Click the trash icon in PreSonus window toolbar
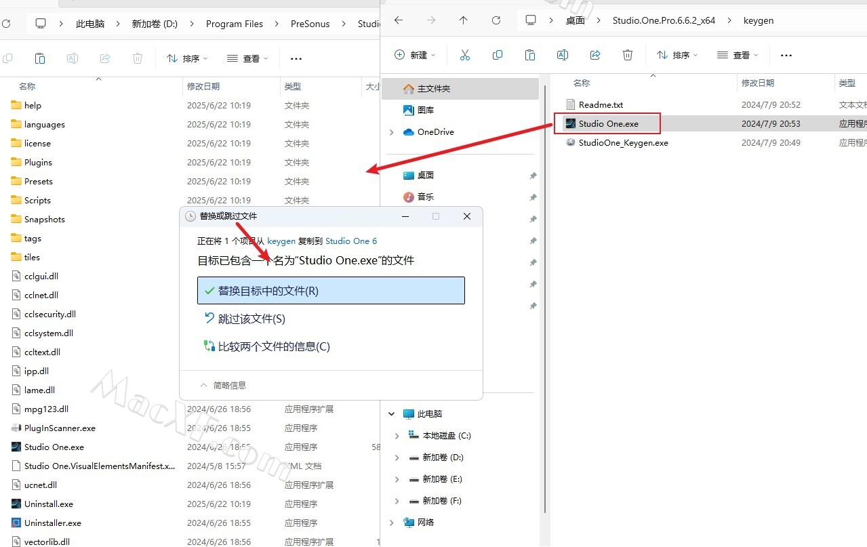This screenshot has height=547, width=867. pyautogui.click(x=138, y=59)
